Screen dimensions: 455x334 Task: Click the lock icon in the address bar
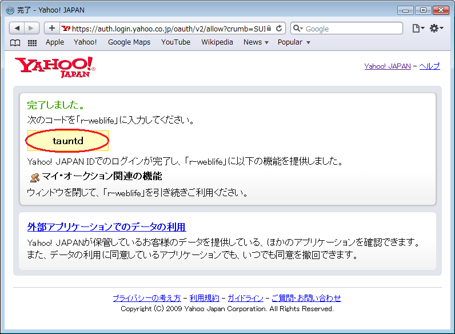pos(269,28)
